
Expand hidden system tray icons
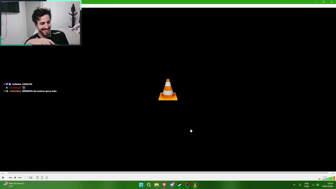pos(294,185)
